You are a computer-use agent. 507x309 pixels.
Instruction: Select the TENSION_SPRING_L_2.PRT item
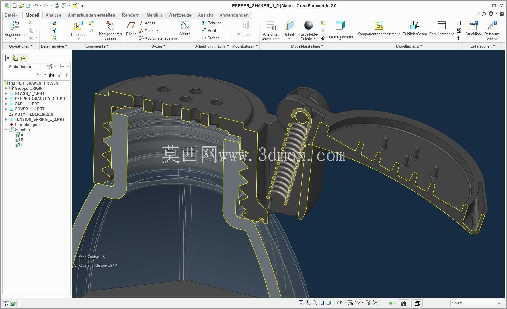tap(40, 119)
